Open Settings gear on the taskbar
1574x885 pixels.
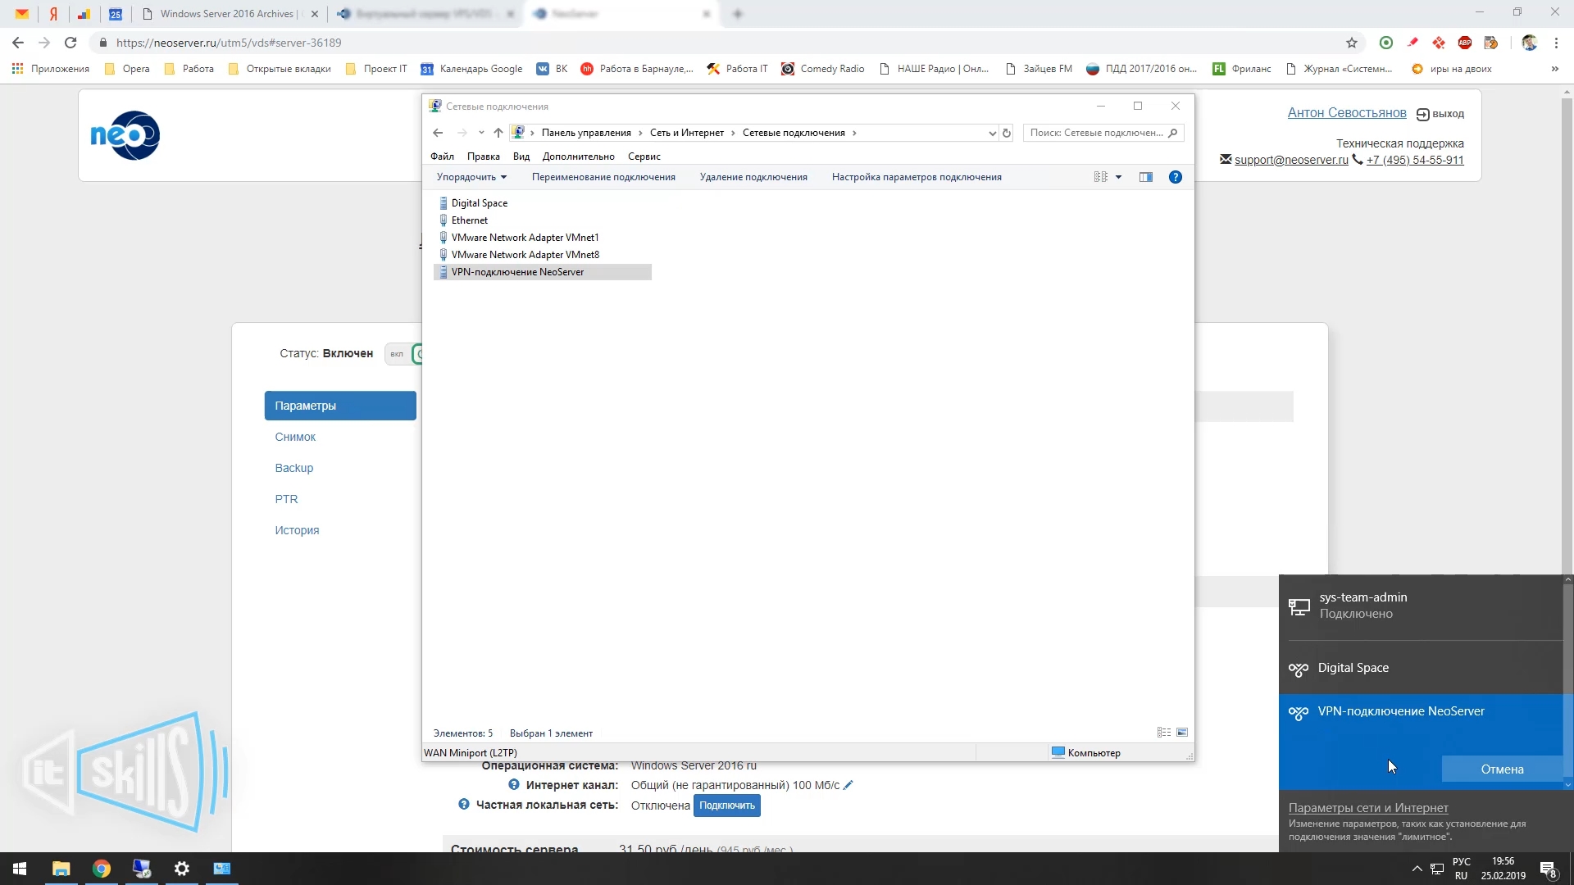182,869
